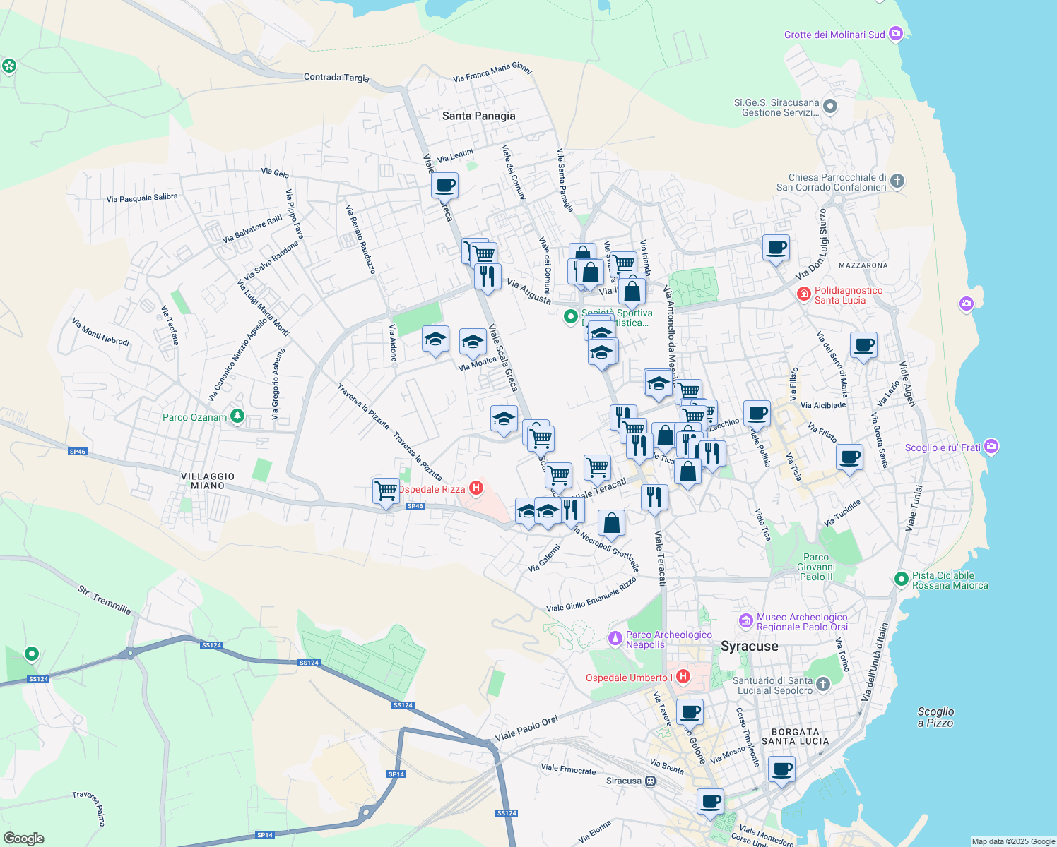
Task: Click the shopping cart marker left of Ospedale Rizza
Action: coord(386,491)
